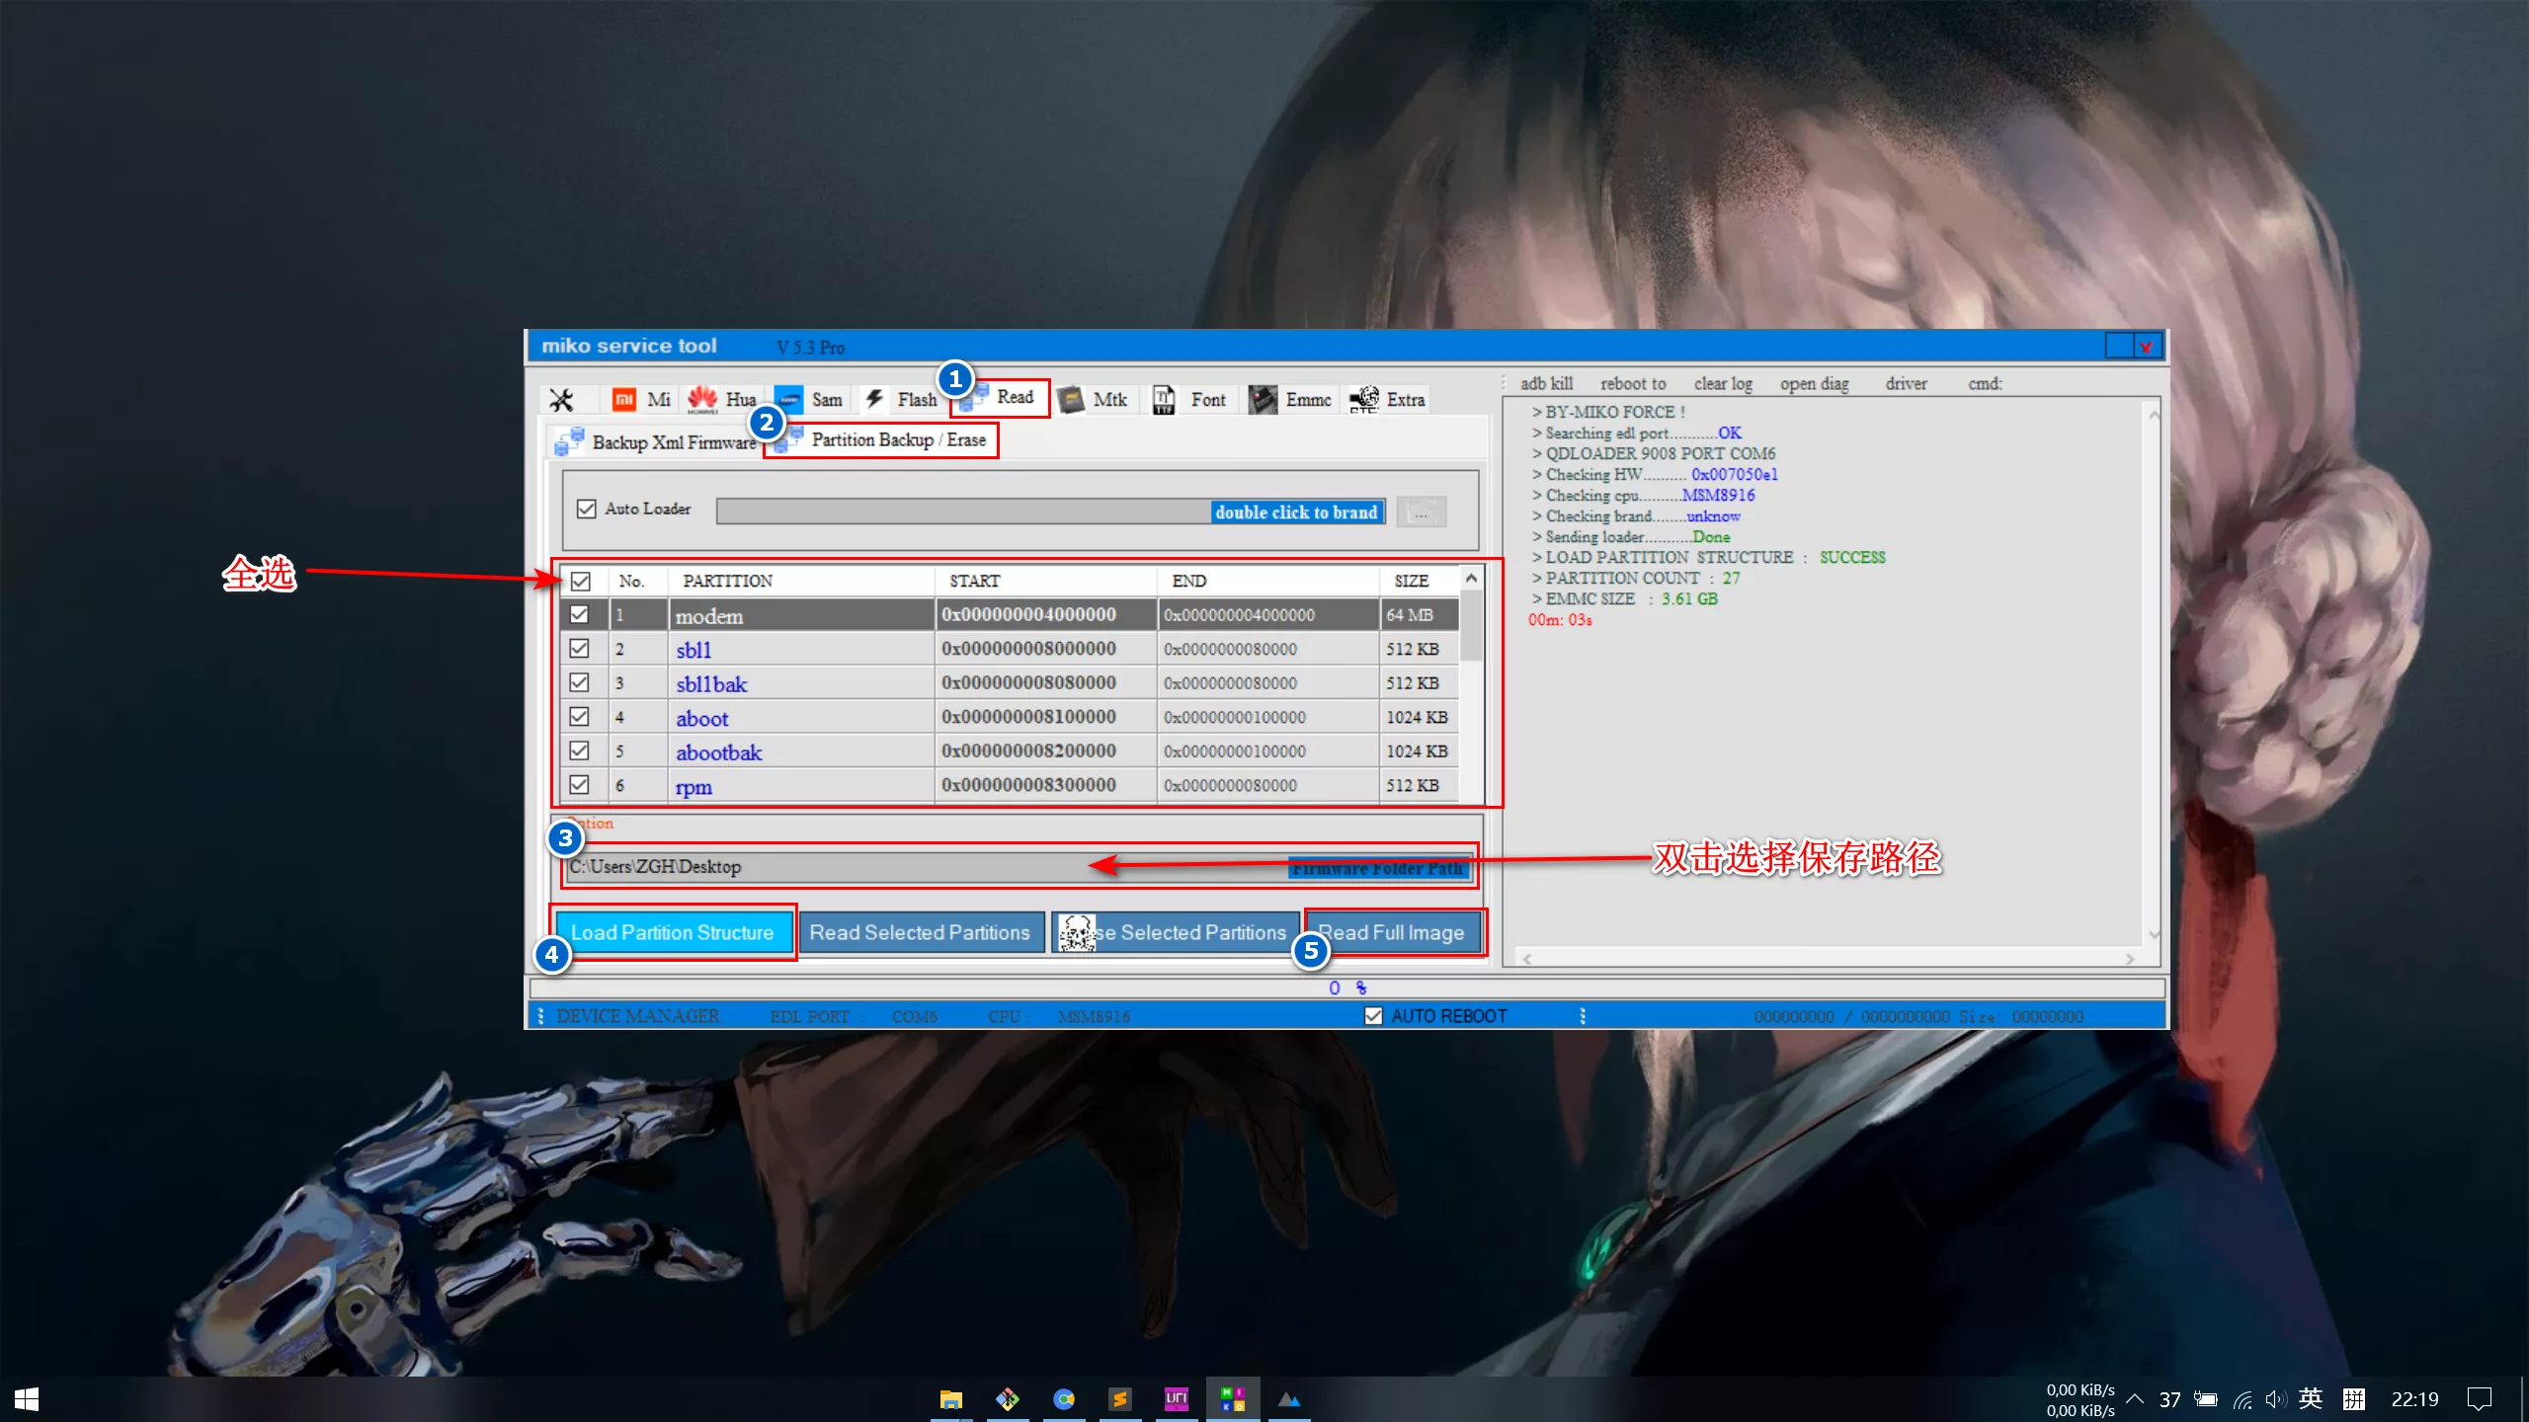Screen dimensions: 2529x1422
Task: Click Read Full Image button
Action: pyautogui.click(x=1393, y=932)
